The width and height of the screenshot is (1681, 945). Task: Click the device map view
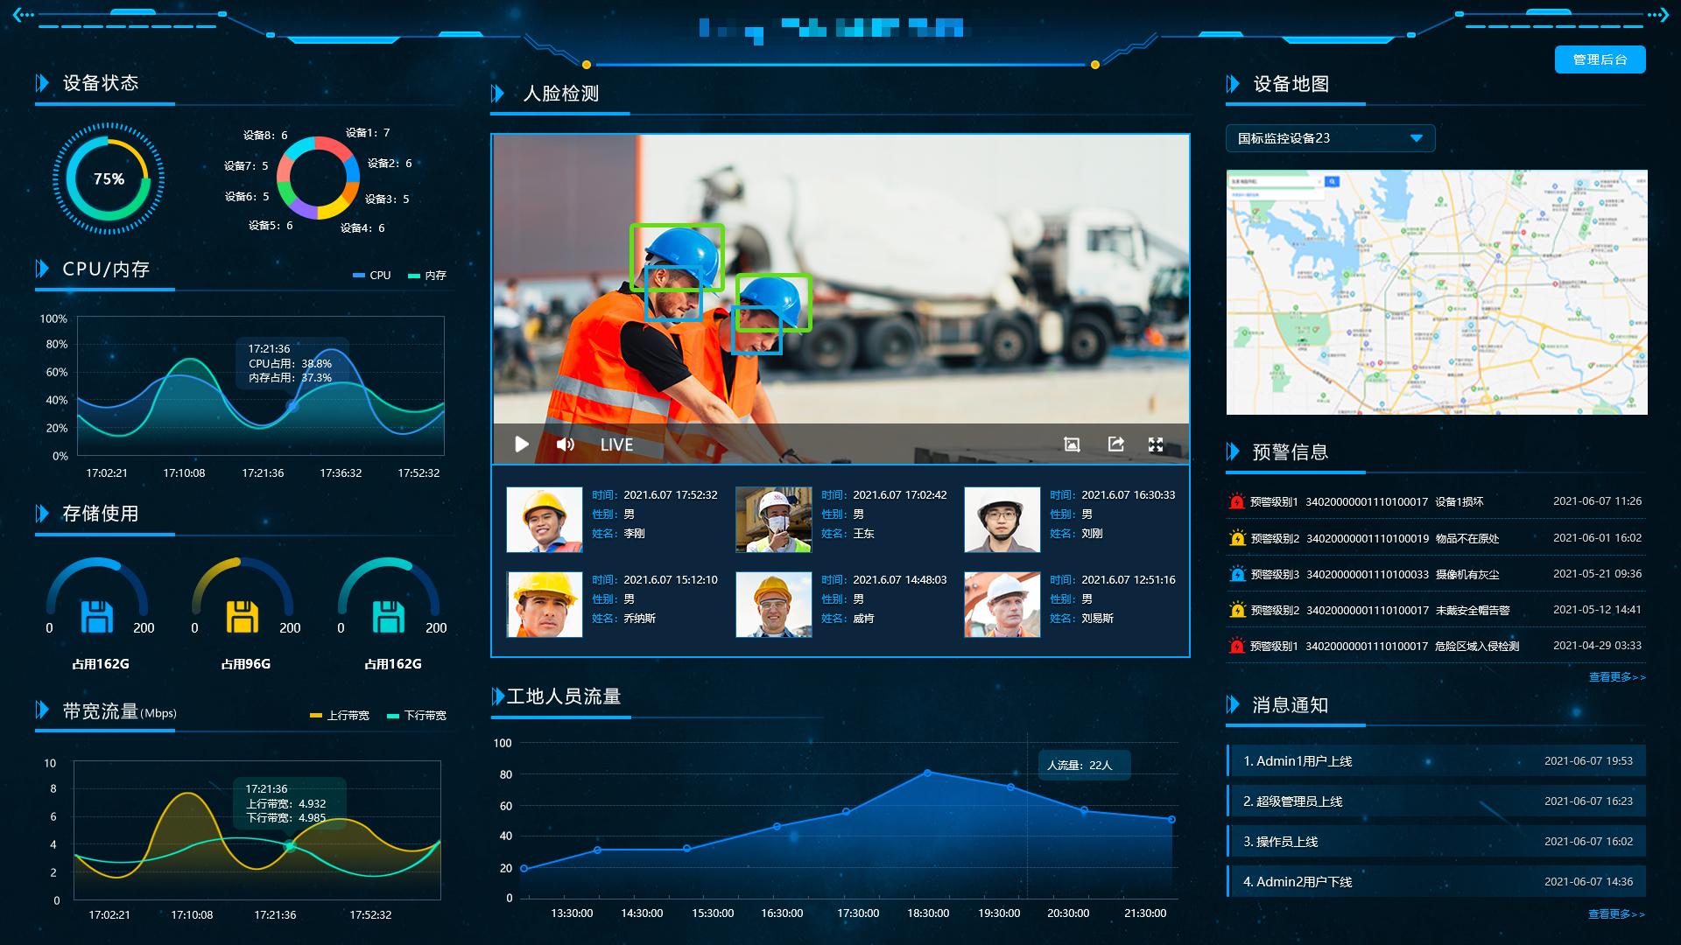pos(1437,292)
